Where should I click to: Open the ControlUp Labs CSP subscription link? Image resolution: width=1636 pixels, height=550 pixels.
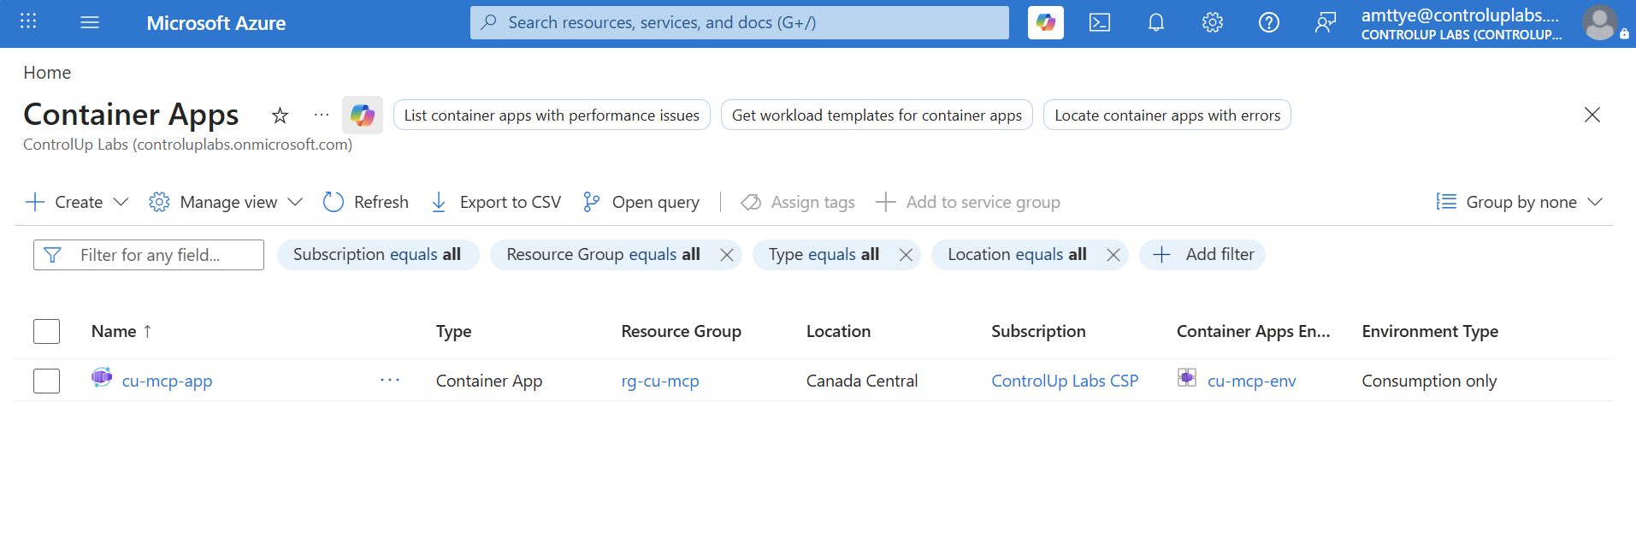click(1065, 381)
